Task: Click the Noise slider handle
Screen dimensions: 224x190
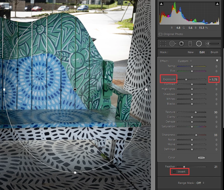Action: click(192, 140)
